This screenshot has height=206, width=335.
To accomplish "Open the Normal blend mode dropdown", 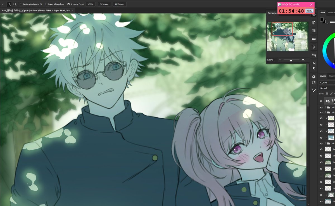I will coord(327,88).
